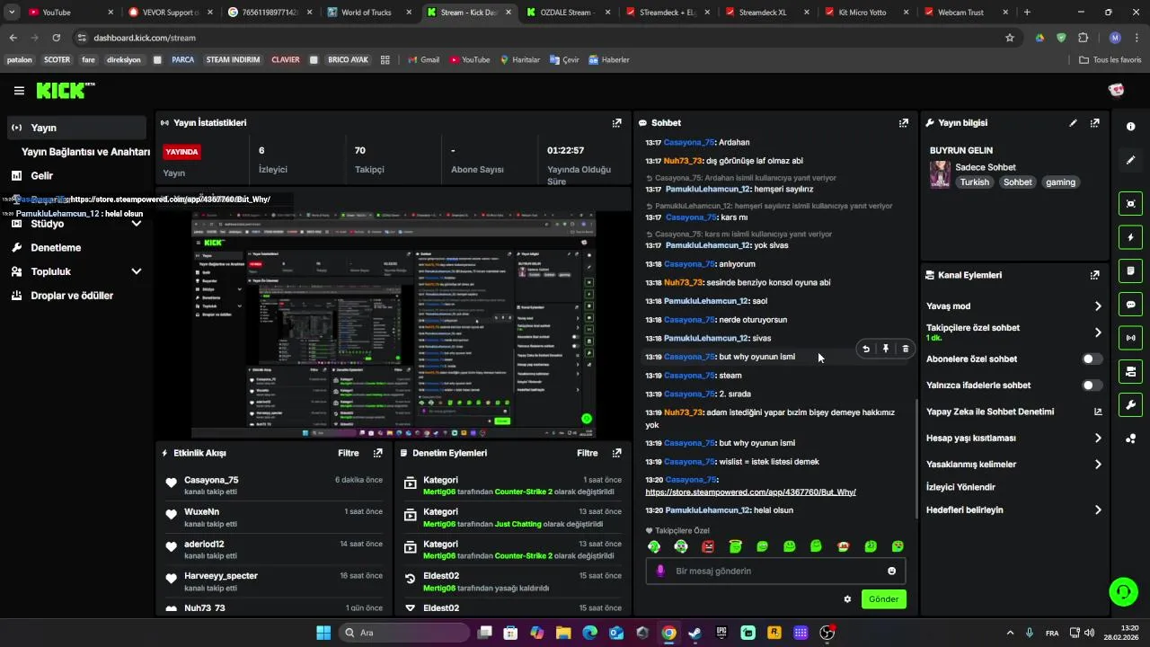
Task: Insert the red angry face emote
Action: pyautogui.click(x=708, y=546)
